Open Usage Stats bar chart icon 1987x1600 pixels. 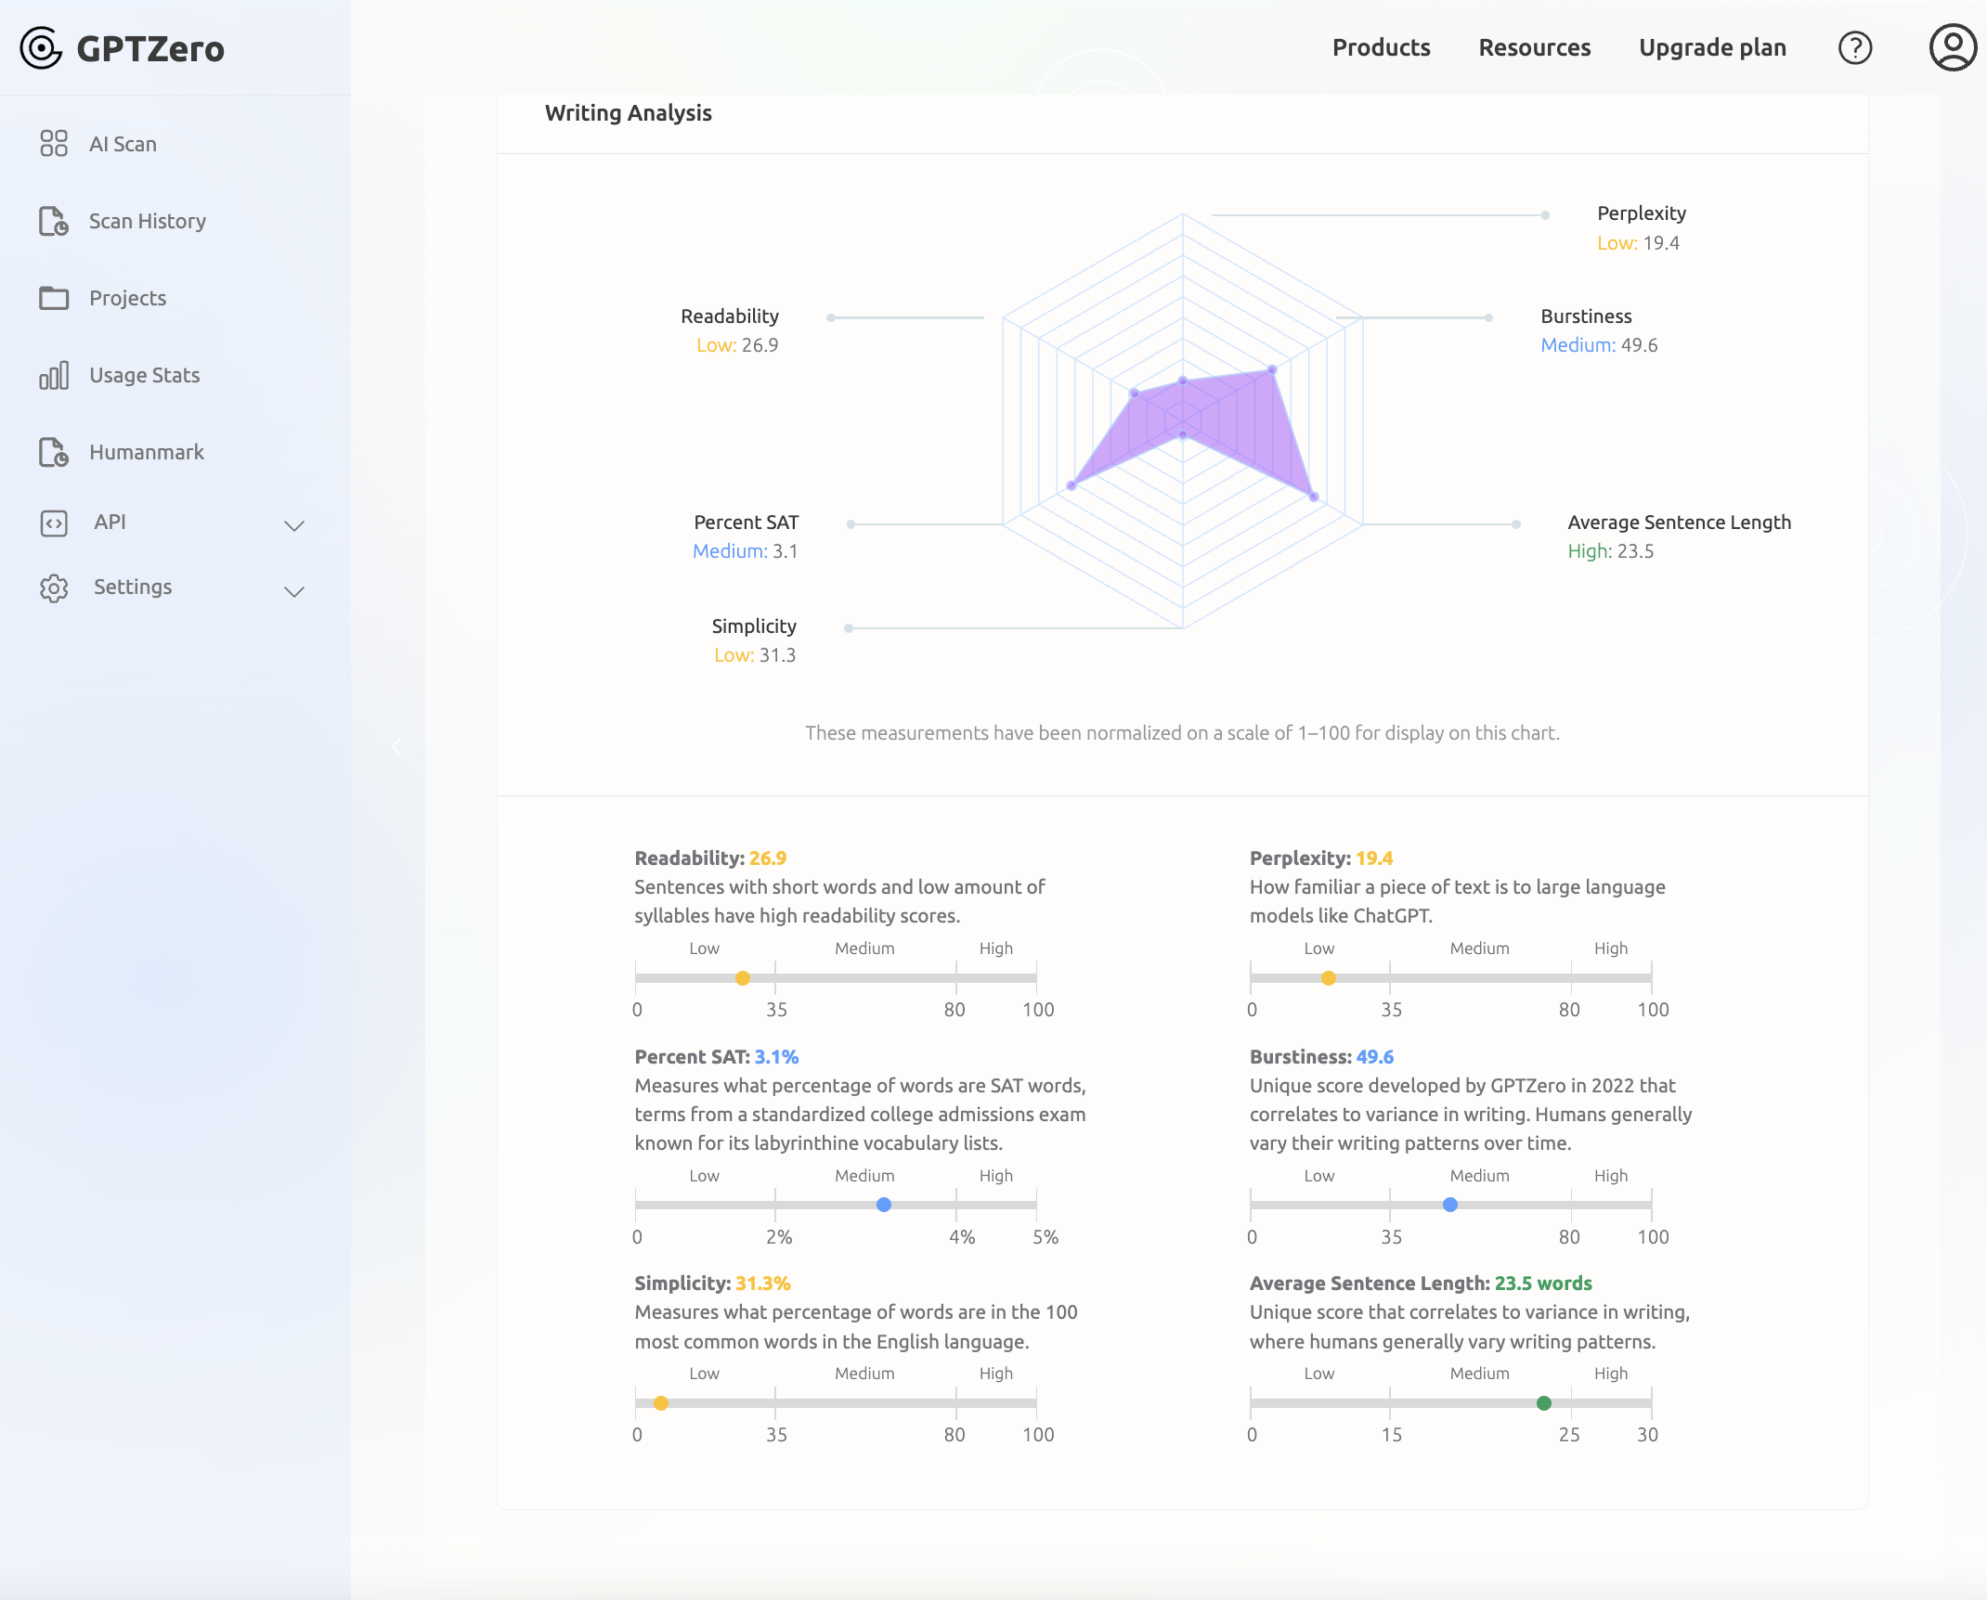tap(54, 375)
